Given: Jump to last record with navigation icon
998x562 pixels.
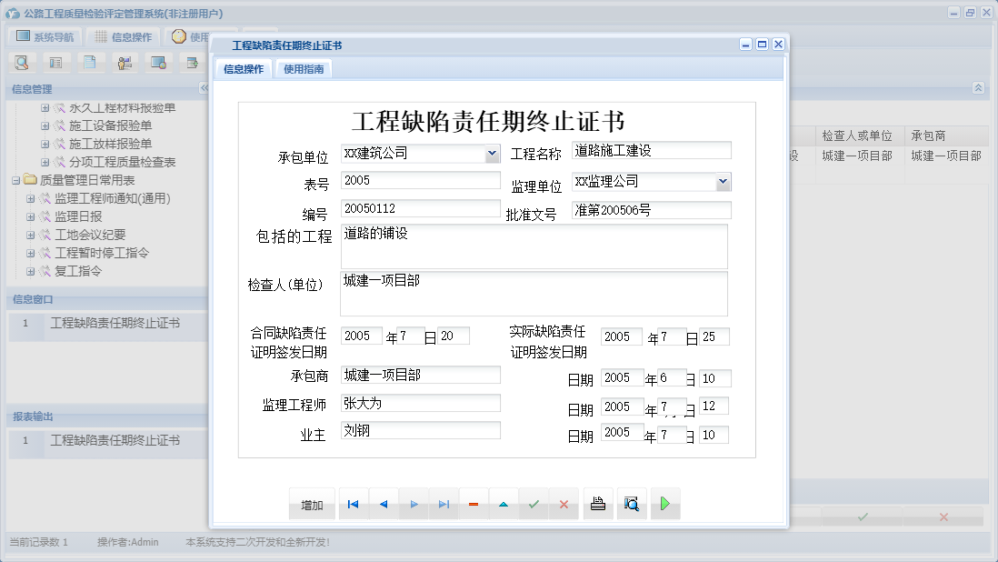Looking at the screenshot, I should (x=443, y=503).
